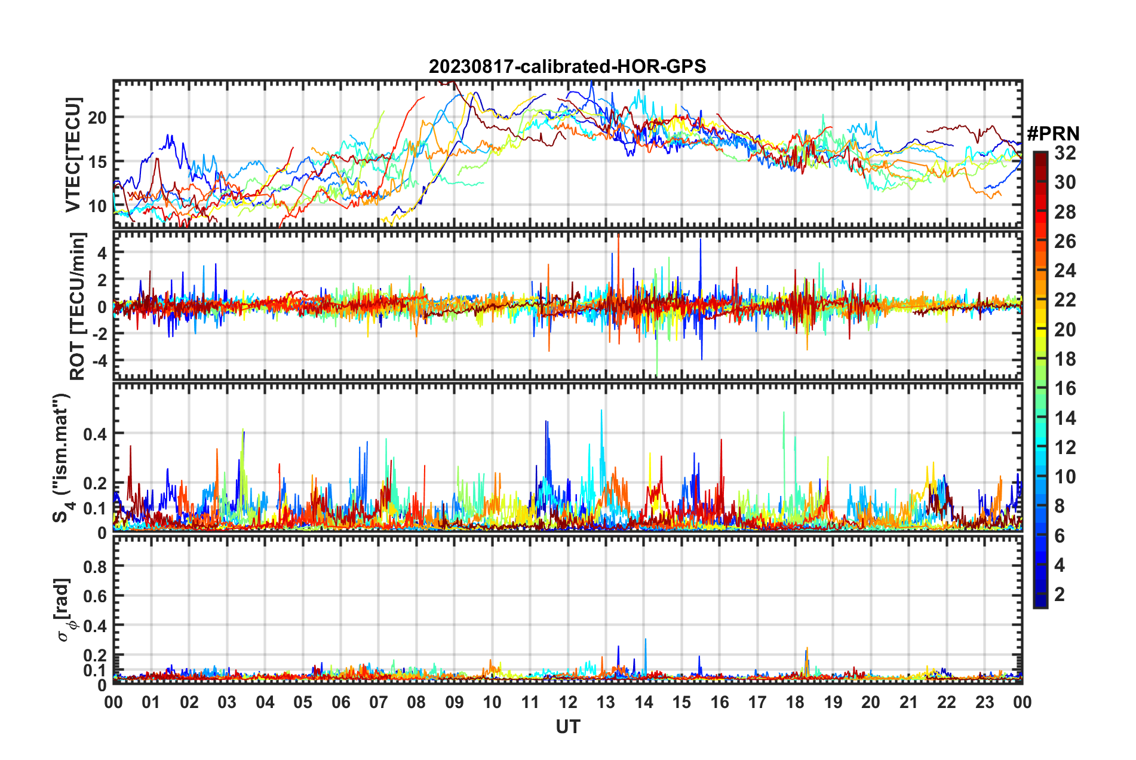Click the "-4" tick on the ROT axis
The image size is (1136, 760).
click(x=100, y=361)
